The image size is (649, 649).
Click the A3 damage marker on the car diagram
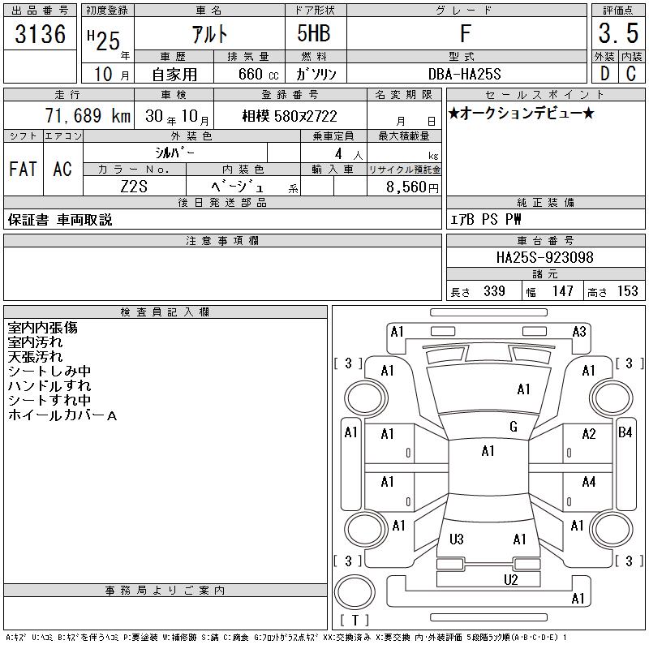[x=579, y=331]
